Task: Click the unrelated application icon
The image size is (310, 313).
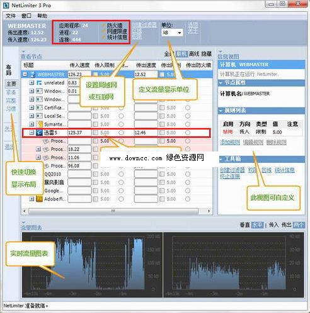Action: [39, 83]
